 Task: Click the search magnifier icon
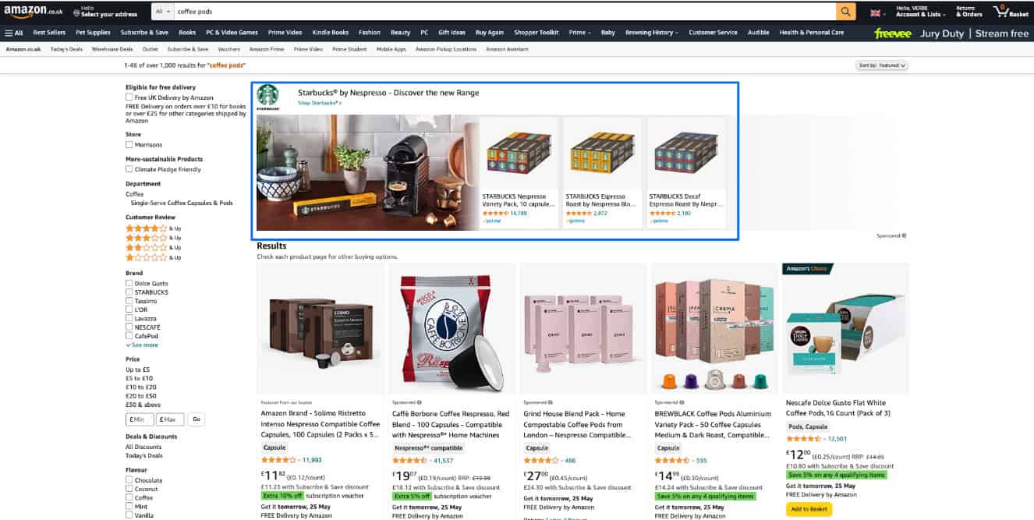pos(845,12)
